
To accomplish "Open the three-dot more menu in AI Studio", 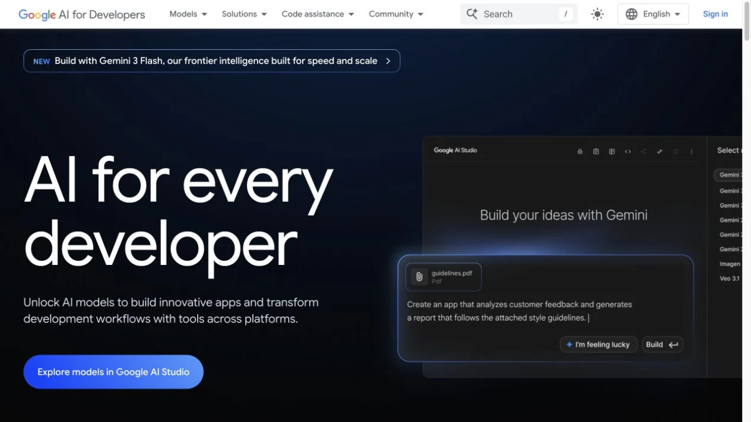I will 692,152.
